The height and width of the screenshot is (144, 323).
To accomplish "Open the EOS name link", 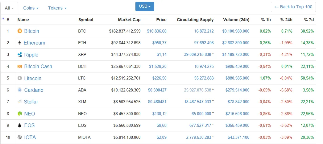I will (x=29, y=125).
